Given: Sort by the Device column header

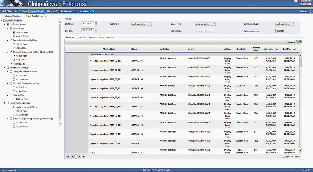Looking at the screenshot, I should click(x=191, y=49).
